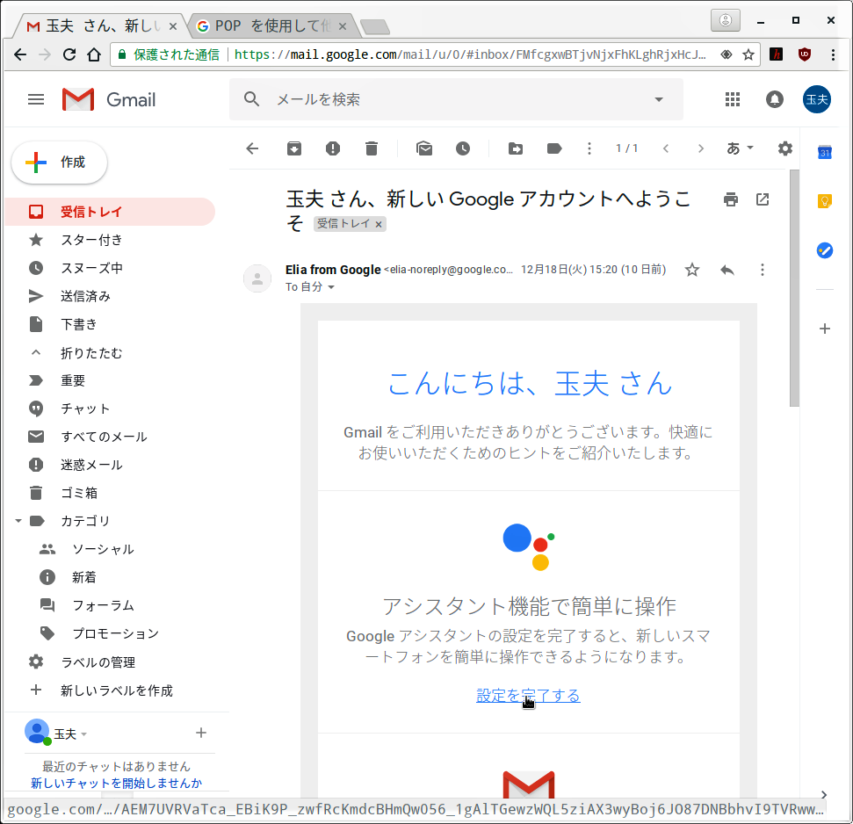Close the Gmail 玉夫 さん browser tab
Viewport: 853px width, 824px height.
tap(173, 25)
